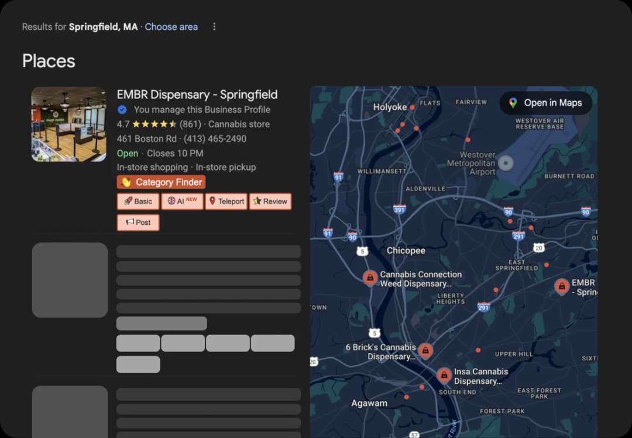The width and height of the screenshot is (632, 438).
Task: Click the Chicopee label on the map
Action: pyautogui.click(x=406, y=251)
